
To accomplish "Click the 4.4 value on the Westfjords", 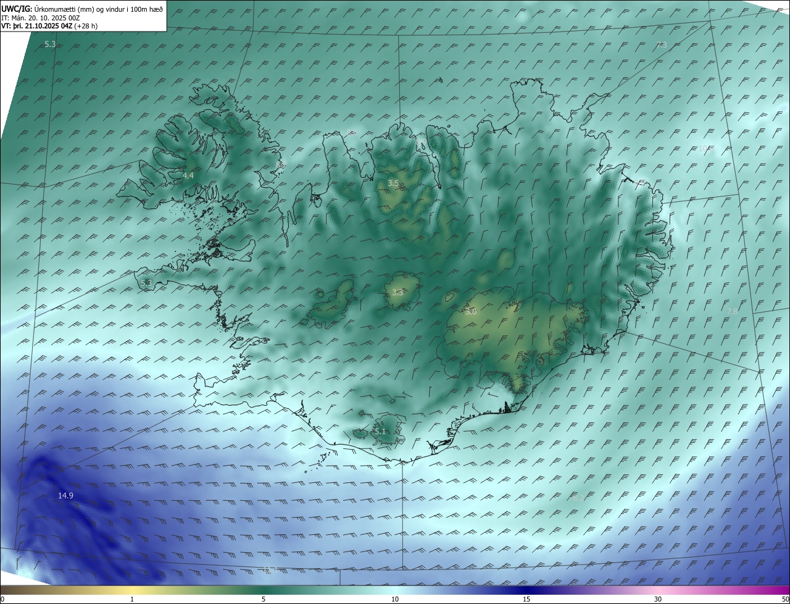I will click(188, 176).
